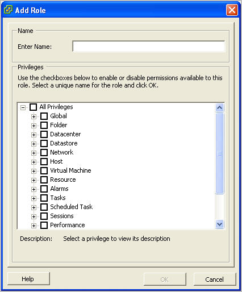Select the Resource tree item
Viewport: 242px width, 292px height.
pos(63,180)
